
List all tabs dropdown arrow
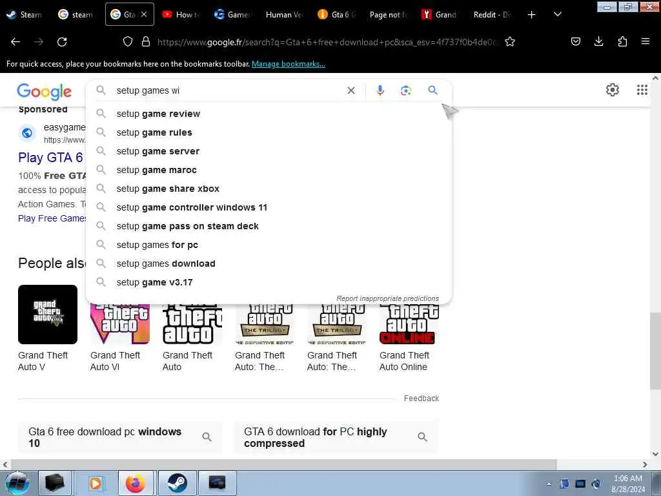557,15
